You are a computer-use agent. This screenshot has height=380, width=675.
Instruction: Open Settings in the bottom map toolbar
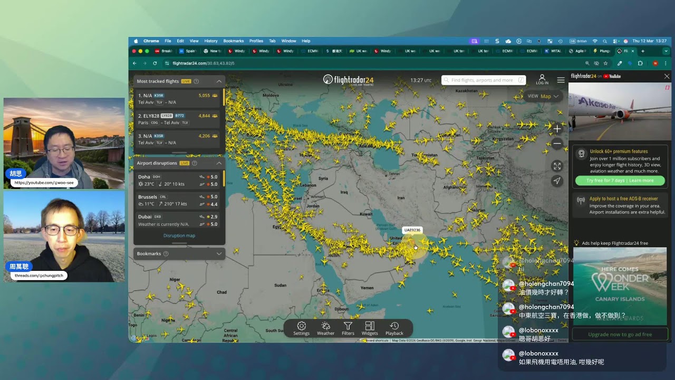(302, 328)
